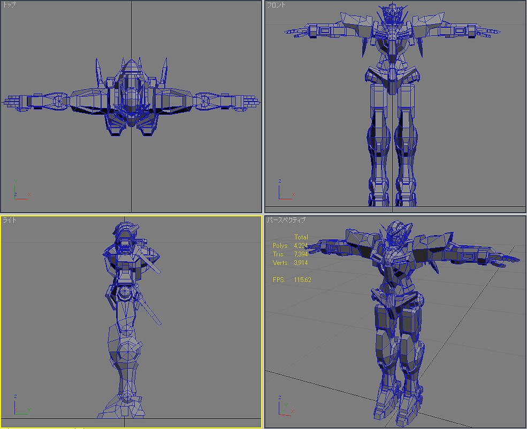
Task: Click the トップ viewport label
Action: coord(9,5)
